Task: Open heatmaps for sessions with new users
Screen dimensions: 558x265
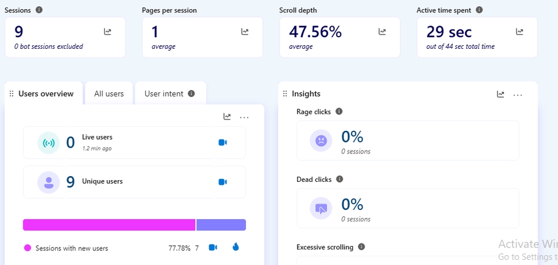Action: pos(235,247)
